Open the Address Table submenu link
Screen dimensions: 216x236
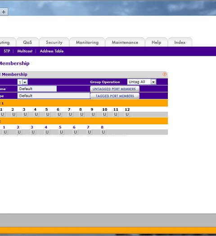tap(52, 51)
